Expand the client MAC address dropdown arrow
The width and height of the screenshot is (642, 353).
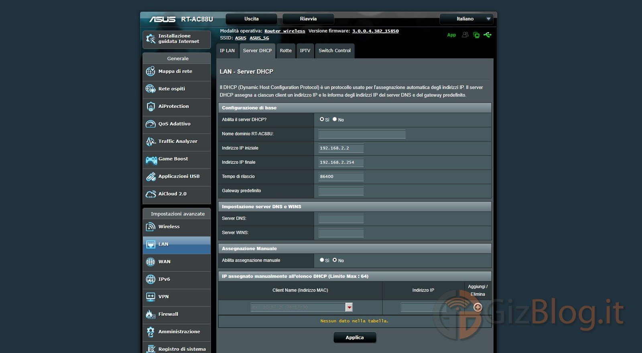click(349, 307)
